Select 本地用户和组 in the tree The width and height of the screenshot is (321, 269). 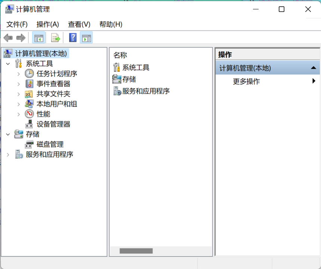(57, 104)
